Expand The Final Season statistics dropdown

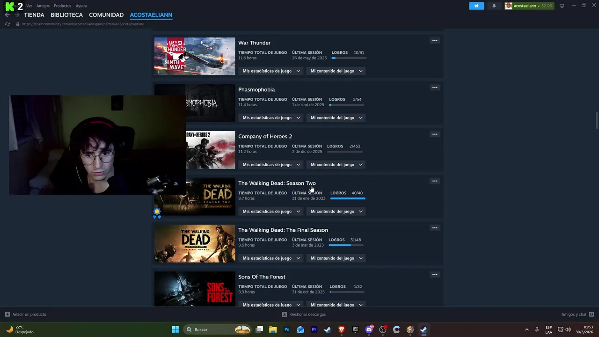[271, 258]
